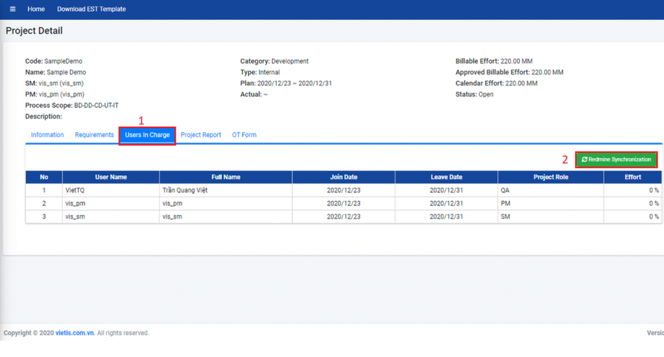Click vis_pm row's 0 % effort cell

point(633,203)
